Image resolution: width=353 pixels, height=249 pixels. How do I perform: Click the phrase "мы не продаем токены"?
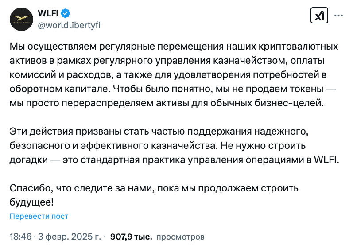tap(269, 89)
